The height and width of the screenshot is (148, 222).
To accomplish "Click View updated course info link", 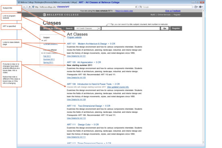I will coord(118,87).
